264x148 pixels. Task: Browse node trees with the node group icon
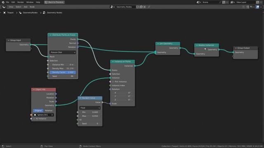pos(113,7)
